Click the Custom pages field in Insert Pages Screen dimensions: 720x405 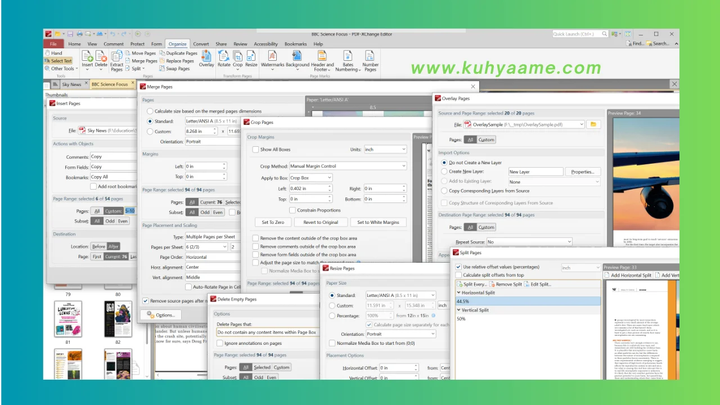pos(129,211)
